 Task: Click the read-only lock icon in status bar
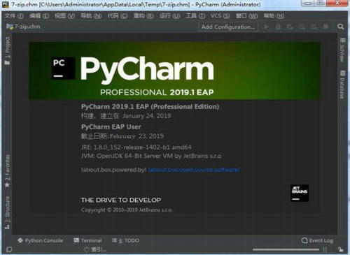click(340, 249)
